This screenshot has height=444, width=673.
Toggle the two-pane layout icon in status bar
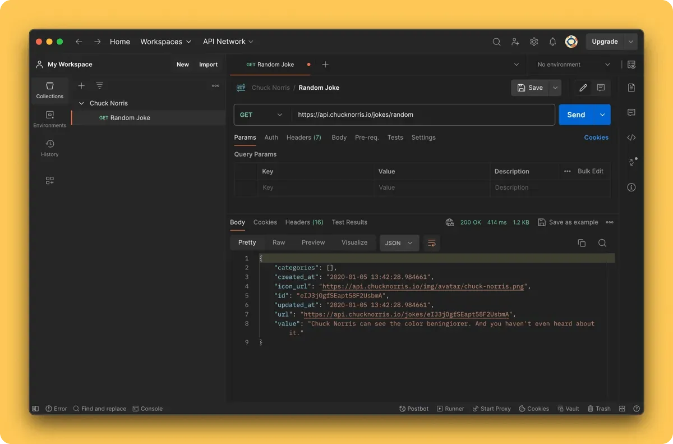tap(622, 409)
